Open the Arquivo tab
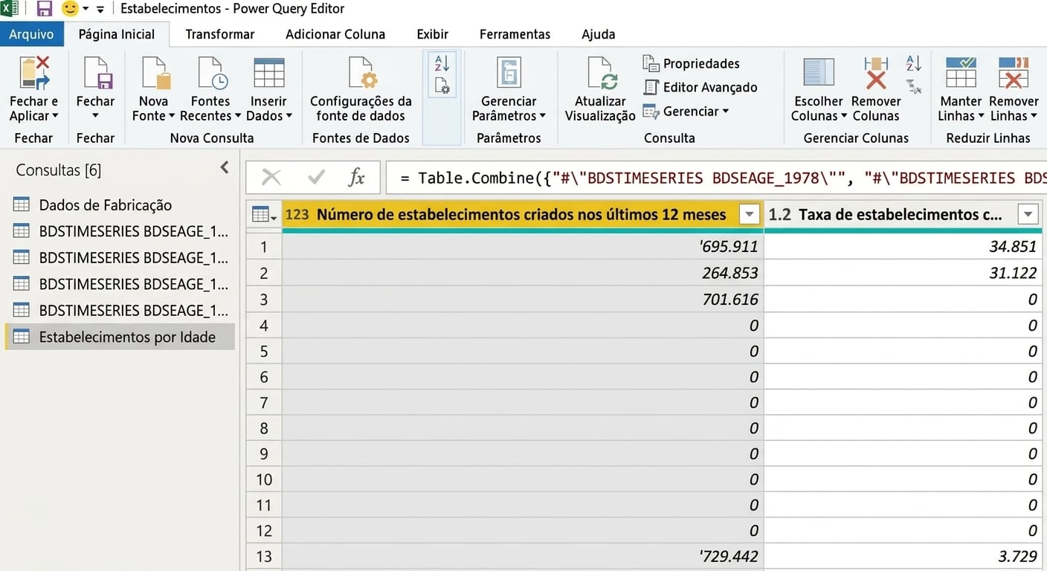 click(x=31, y=34)
